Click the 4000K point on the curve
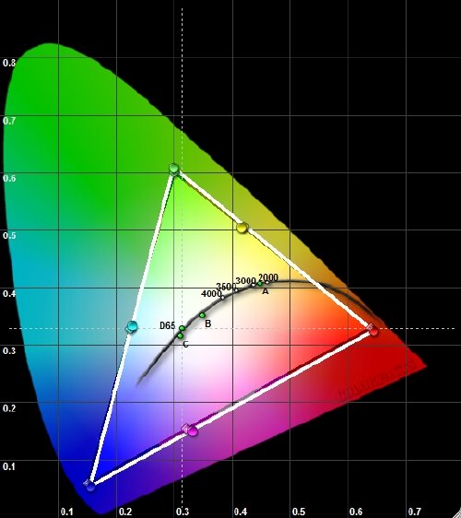This screenshot has width=461, height=518. (x=222, y=298)
